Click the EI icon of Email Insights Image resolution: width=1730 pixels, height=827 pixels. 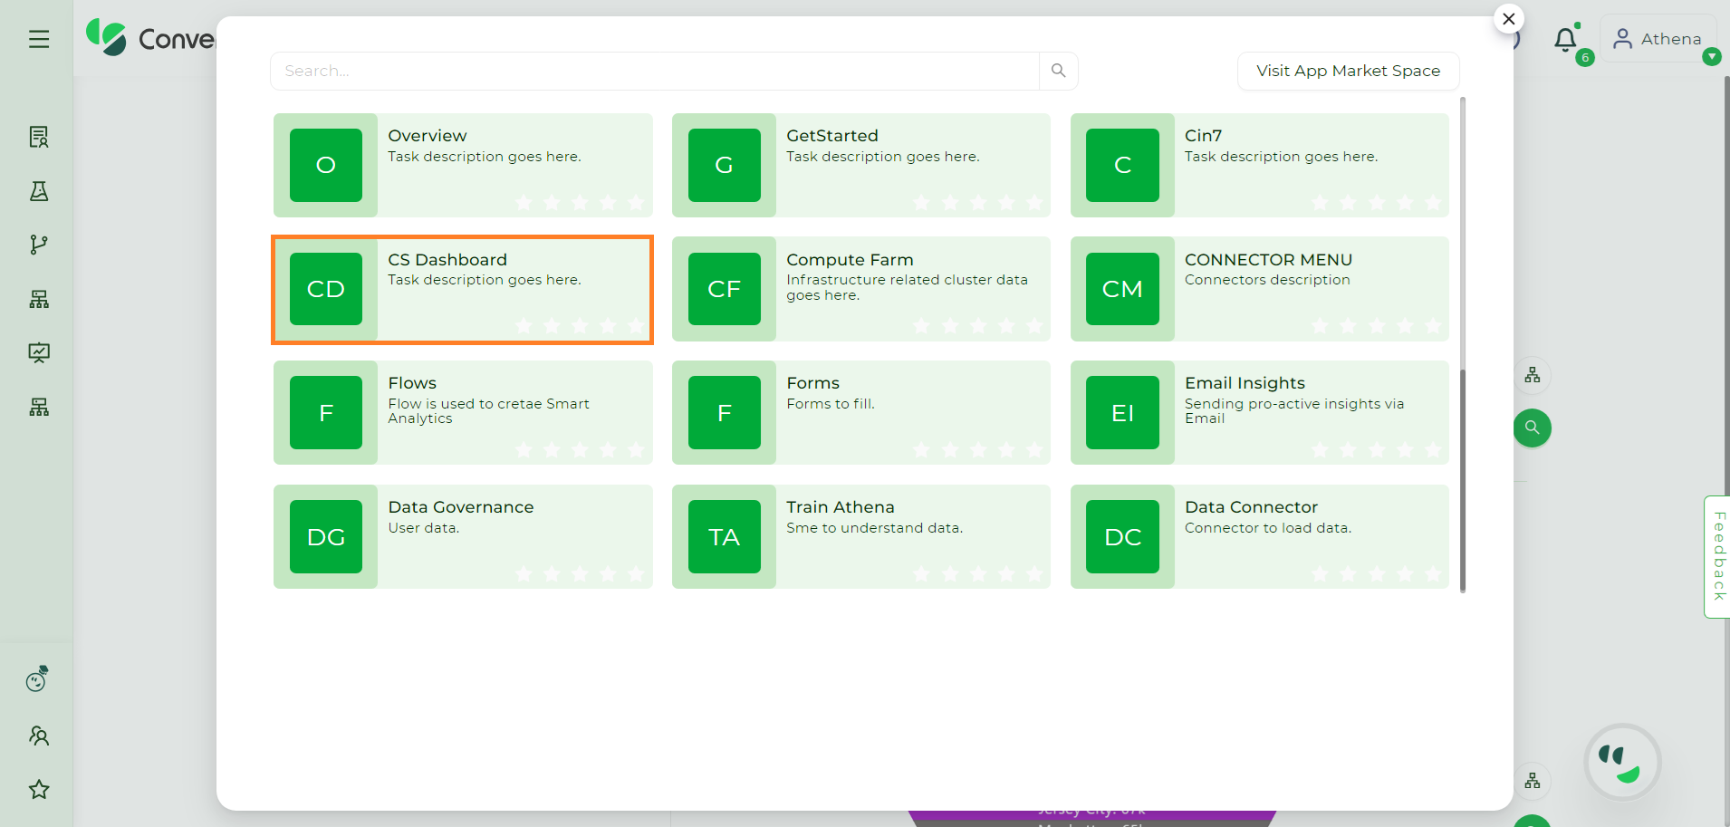click(x=1122, y=413)
